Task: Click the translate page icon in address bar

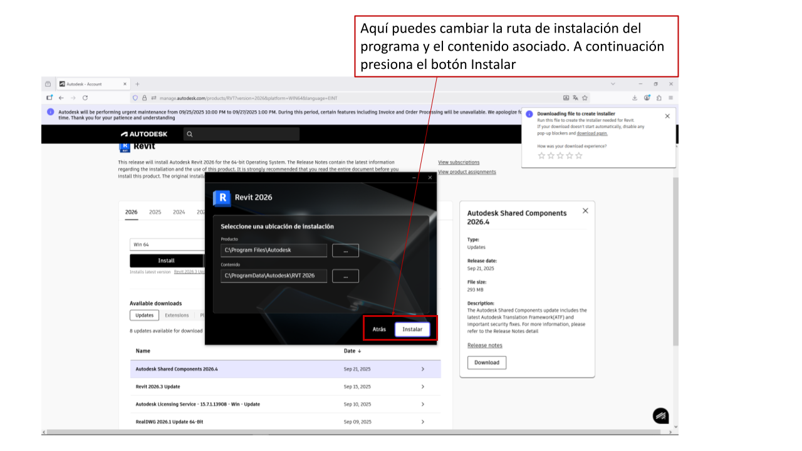Action: click(575, 98)
